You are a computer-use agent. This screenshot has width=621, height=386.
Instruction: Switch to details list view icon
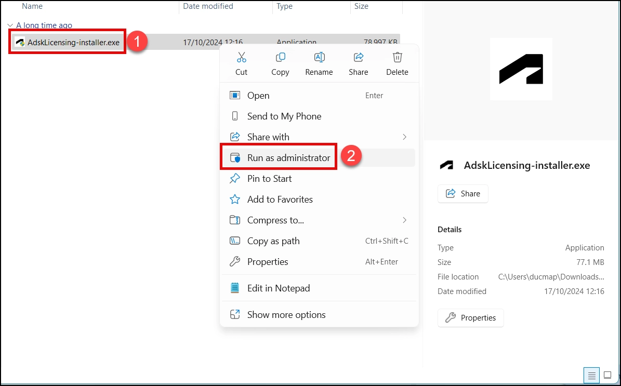(x=591, y=375)
